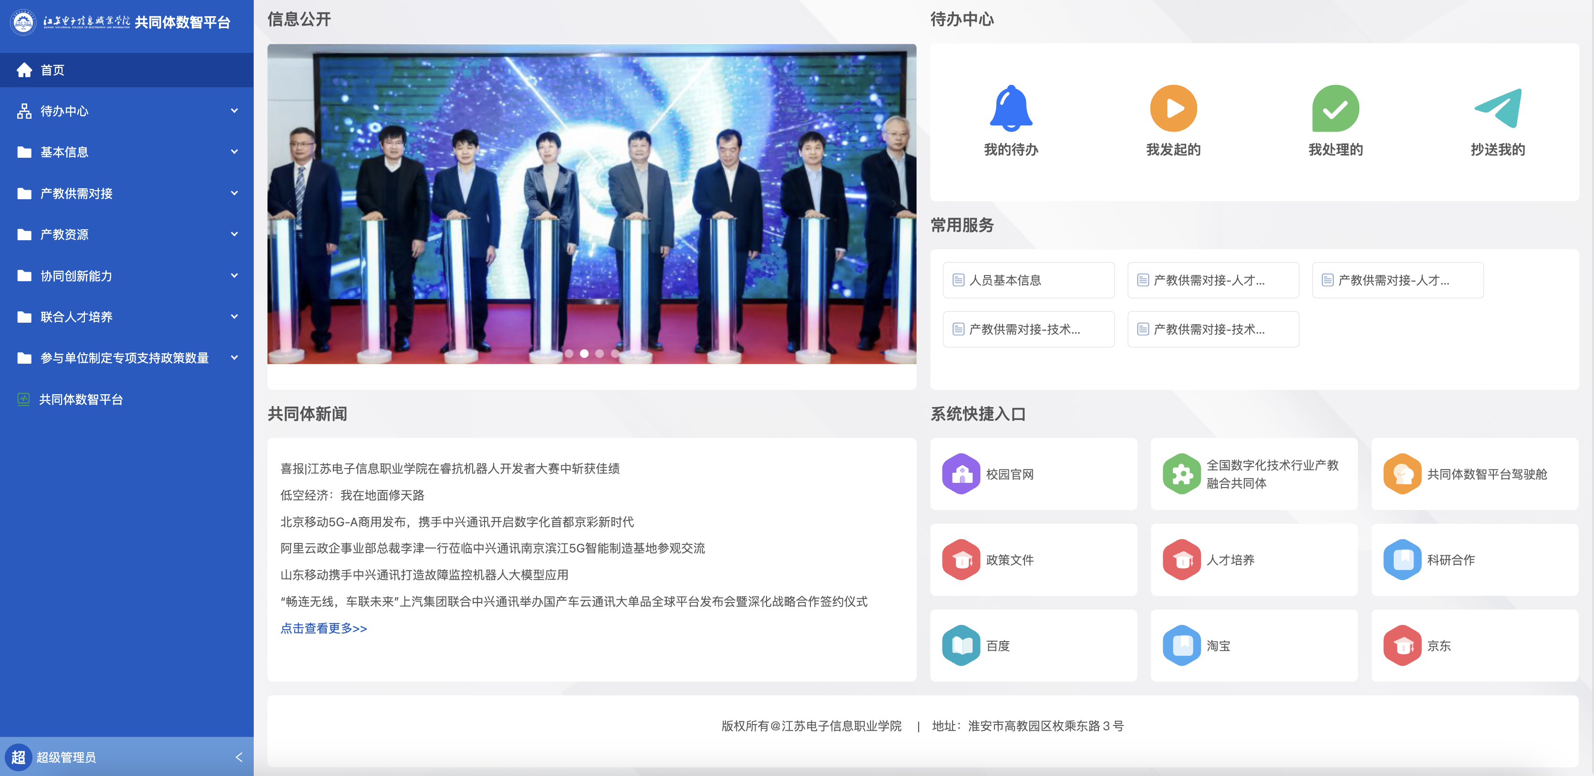This screenshot has width=1594, height=776.
Task: Click the 全国数字化技术行业产教融合共同体 gear icon
Action: 1182,474
